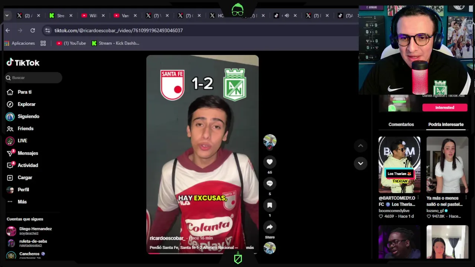Click the pink Interested button
The height and width of the screenshot is (267, 475).
(445, 108)
